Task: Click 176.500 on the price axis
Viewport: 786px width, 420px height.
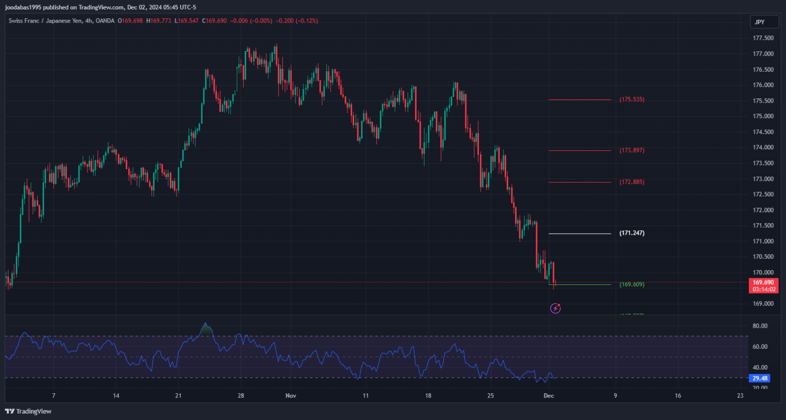Action: click(763, 70)
